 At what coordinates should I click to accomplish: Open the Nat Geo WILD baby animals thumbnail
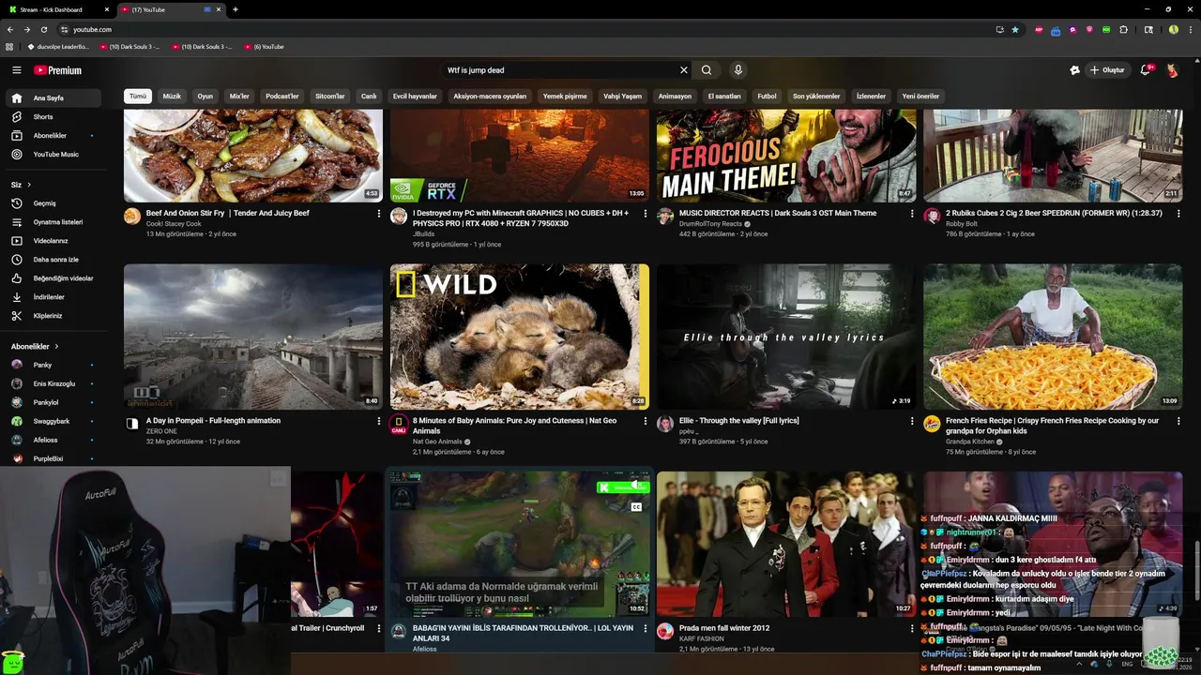(520, 337)
